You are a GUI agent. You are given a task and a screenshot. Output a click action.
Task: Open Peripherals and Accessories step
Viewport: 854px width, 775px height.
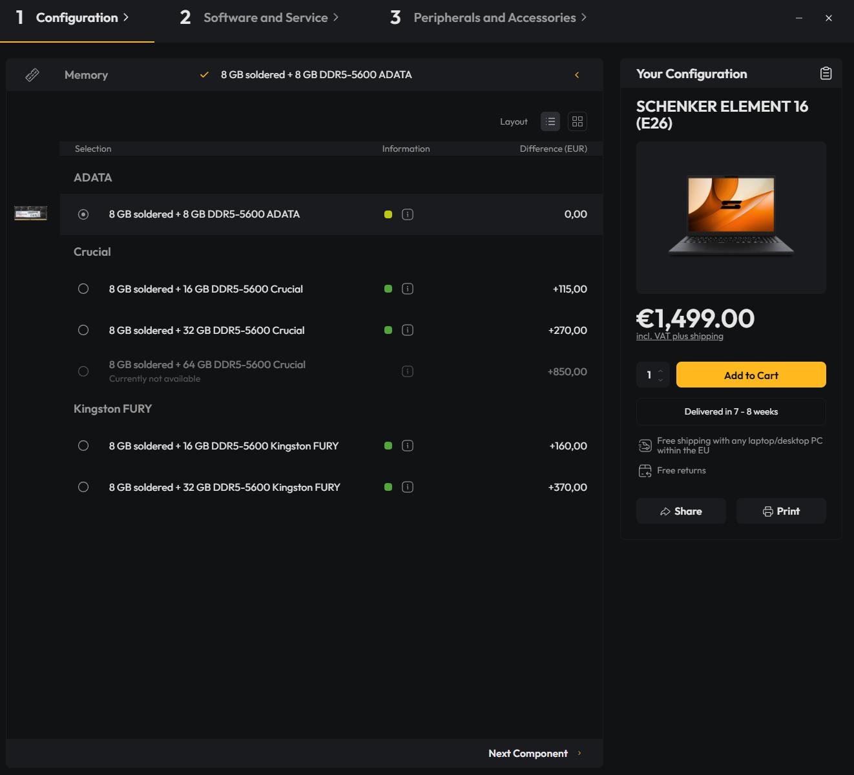[x=488, y=17]
